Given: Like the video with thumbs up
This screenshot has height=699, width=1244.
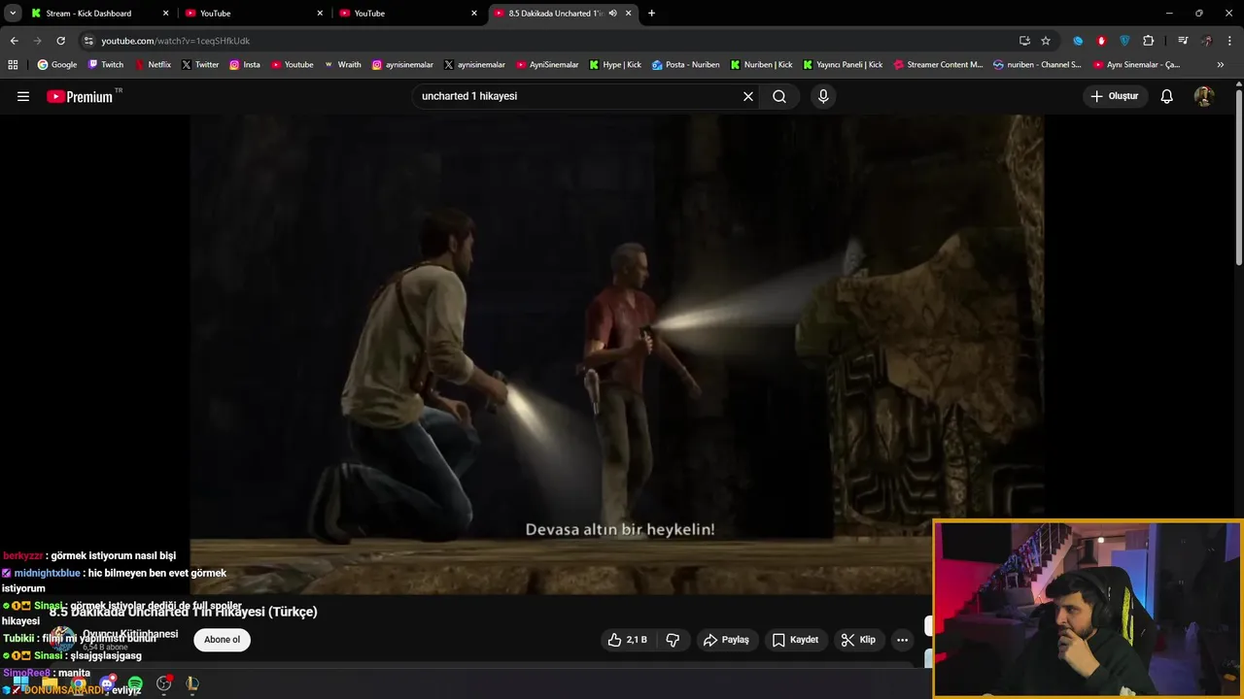Looking at the screenshot, I should click(x=628, y=640).
